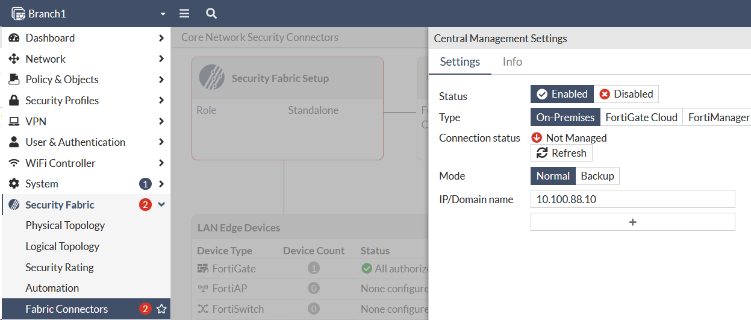Click the Standalone role value

313,110
